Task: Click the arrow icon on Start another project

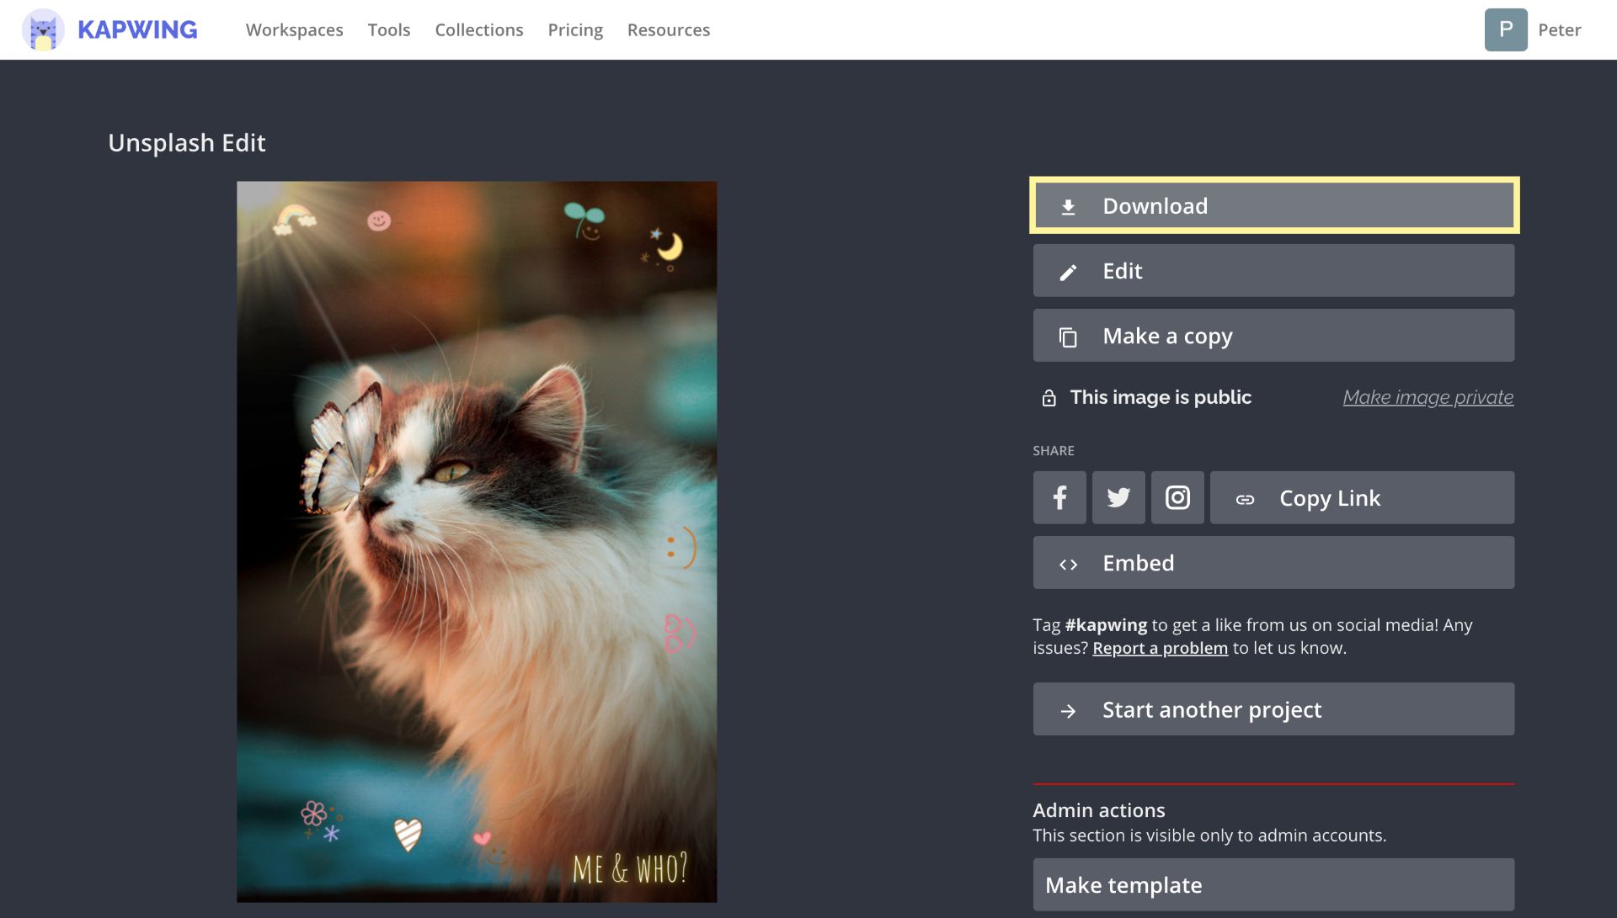Action: click(1068, 711)
